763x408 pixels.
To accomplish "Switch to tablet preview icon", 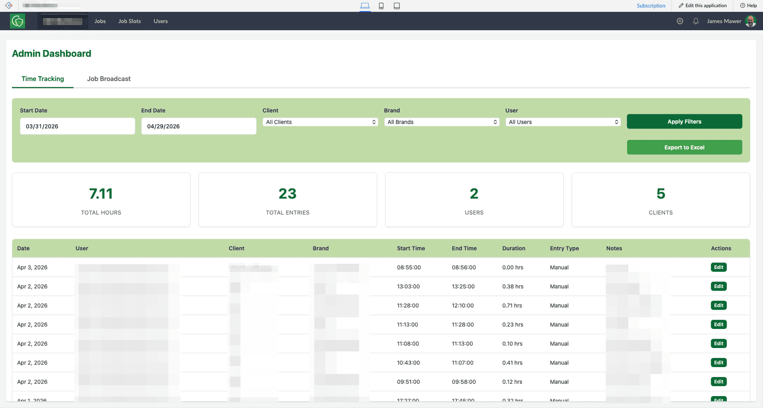I will [x=397, y=6].
